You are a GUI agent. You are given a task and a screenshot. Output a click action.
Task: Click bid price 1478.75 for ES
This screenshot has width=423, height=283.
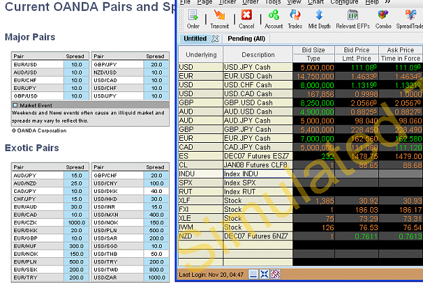pos(357,156)
